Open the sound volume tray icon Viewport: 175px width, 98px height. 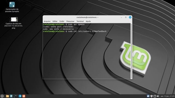158,96
